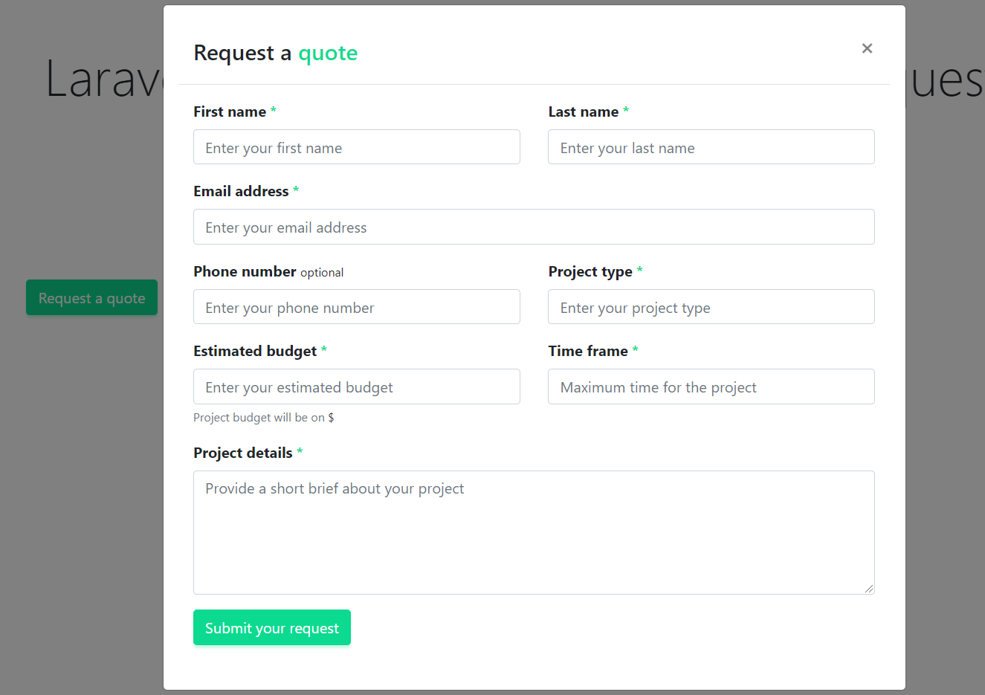Click the Estimated budget field label
This screenshot has height=695, width=985.
(x=253, y=350)
